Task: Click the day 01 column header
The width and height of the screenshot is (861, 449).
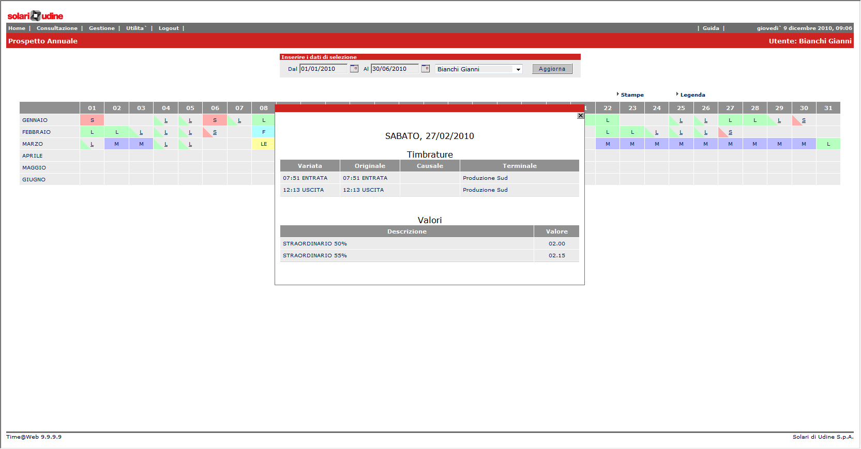Action: 92,108
